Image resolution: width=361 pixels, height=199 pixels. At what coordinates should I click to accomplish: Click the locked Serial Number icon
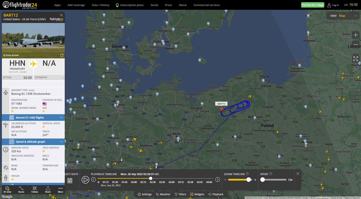13,111
